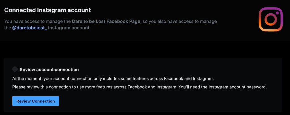Click the 'Review account connection' title
The image size is (290, 115).
[49, 69]
